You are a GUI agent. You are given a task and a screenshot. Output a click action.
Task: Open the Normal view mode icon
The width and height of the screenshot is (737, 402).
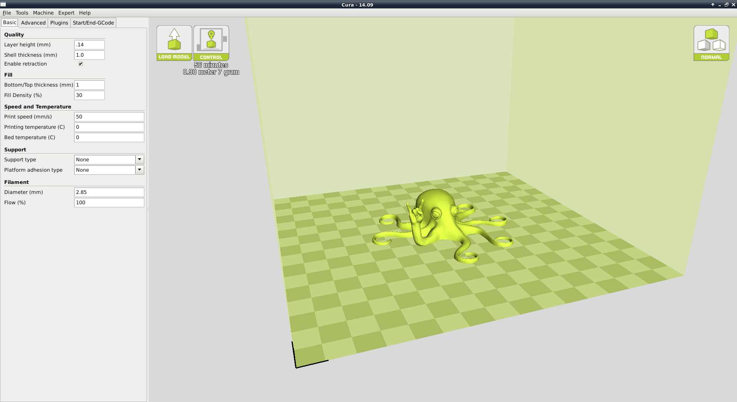click(711, 43)
